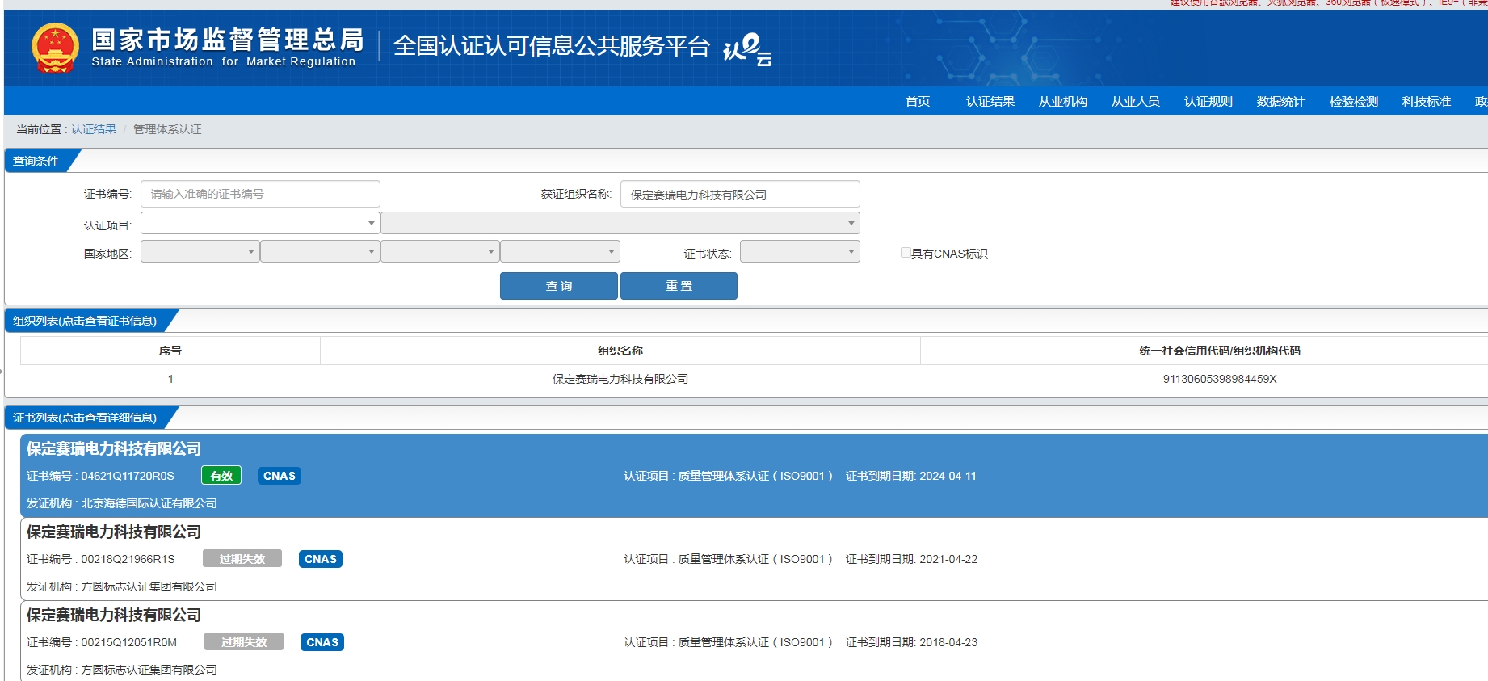Click the national emblem logo
Screen dimensions: 1488x681
coord(55,48)
